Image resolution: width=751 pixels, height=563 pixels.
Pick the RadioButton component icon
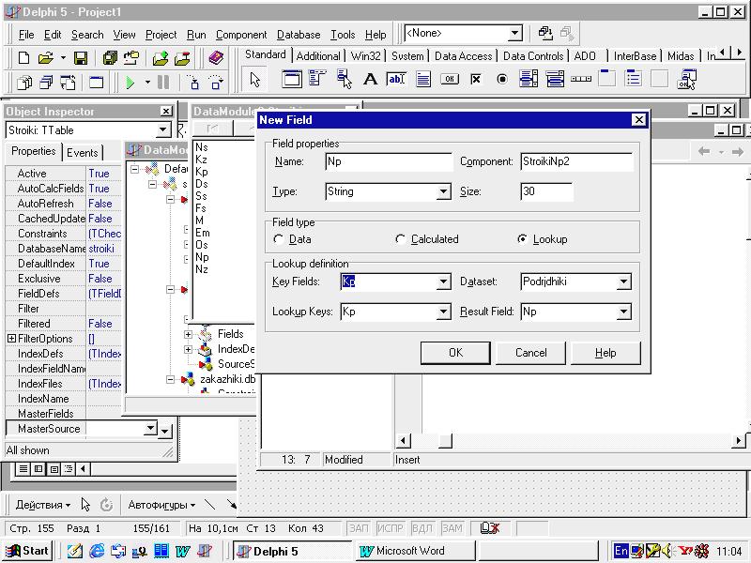(x=502, y=79)
